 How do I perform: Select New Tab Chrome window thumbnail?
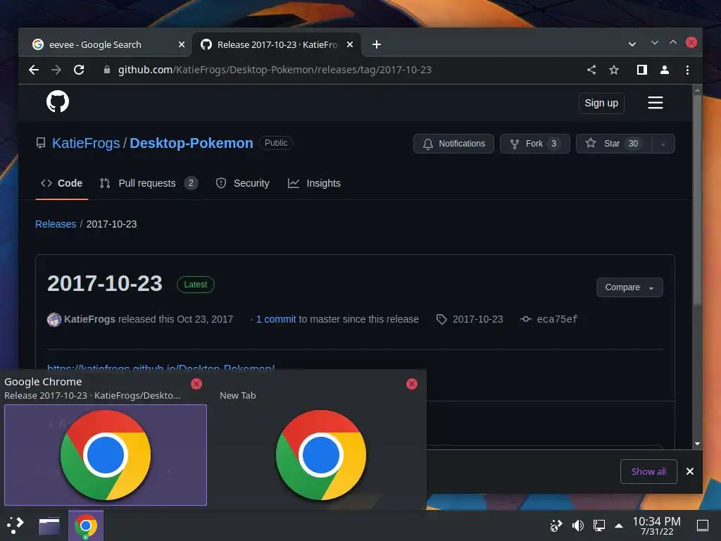pyautogui.click(x=320, y=455)
